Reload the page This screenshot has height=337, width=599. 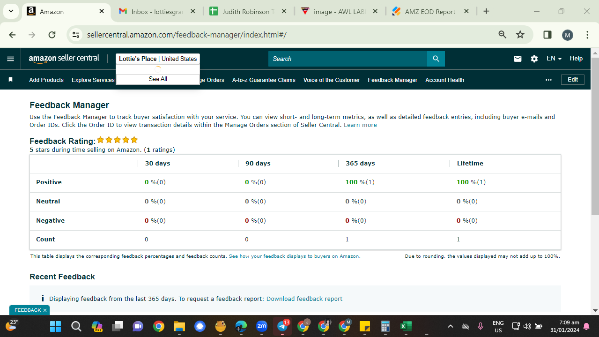(52, 35)
